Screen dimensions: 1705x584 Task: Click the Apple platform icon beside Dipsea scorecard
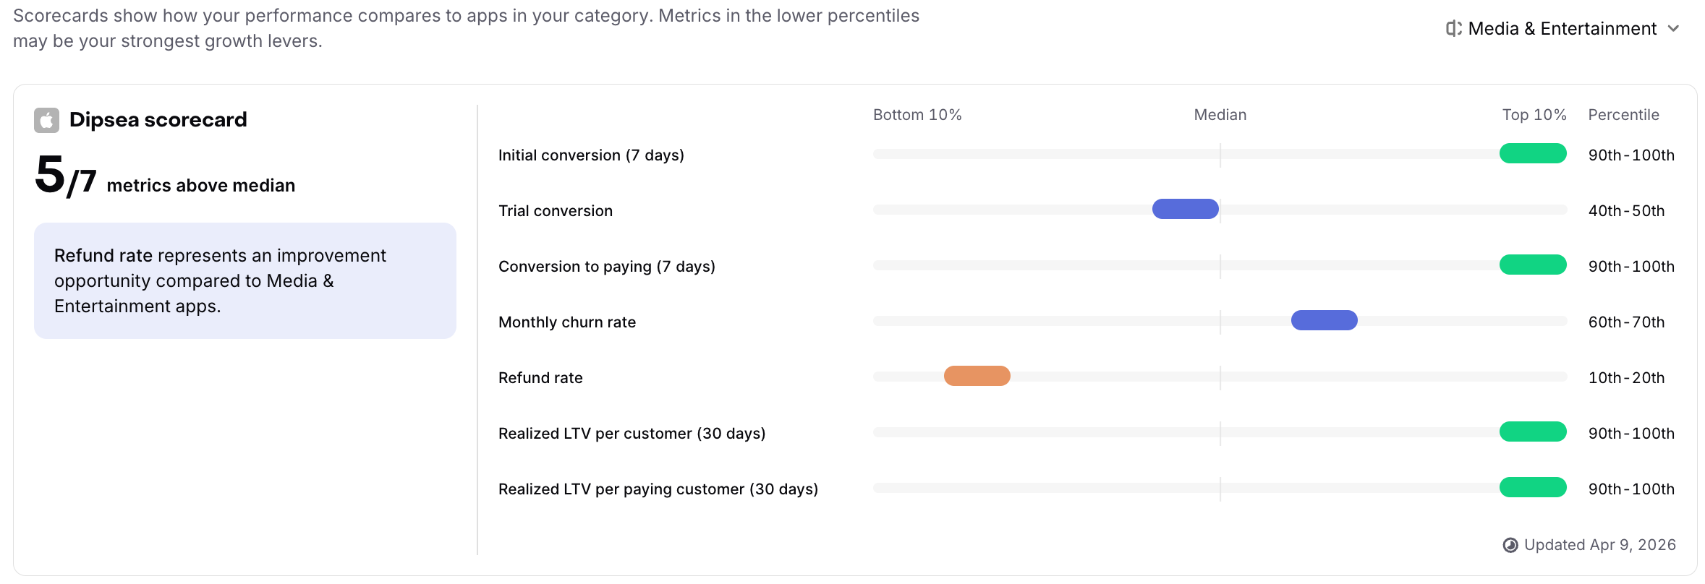pyautogui.click(x=46, y=119)
